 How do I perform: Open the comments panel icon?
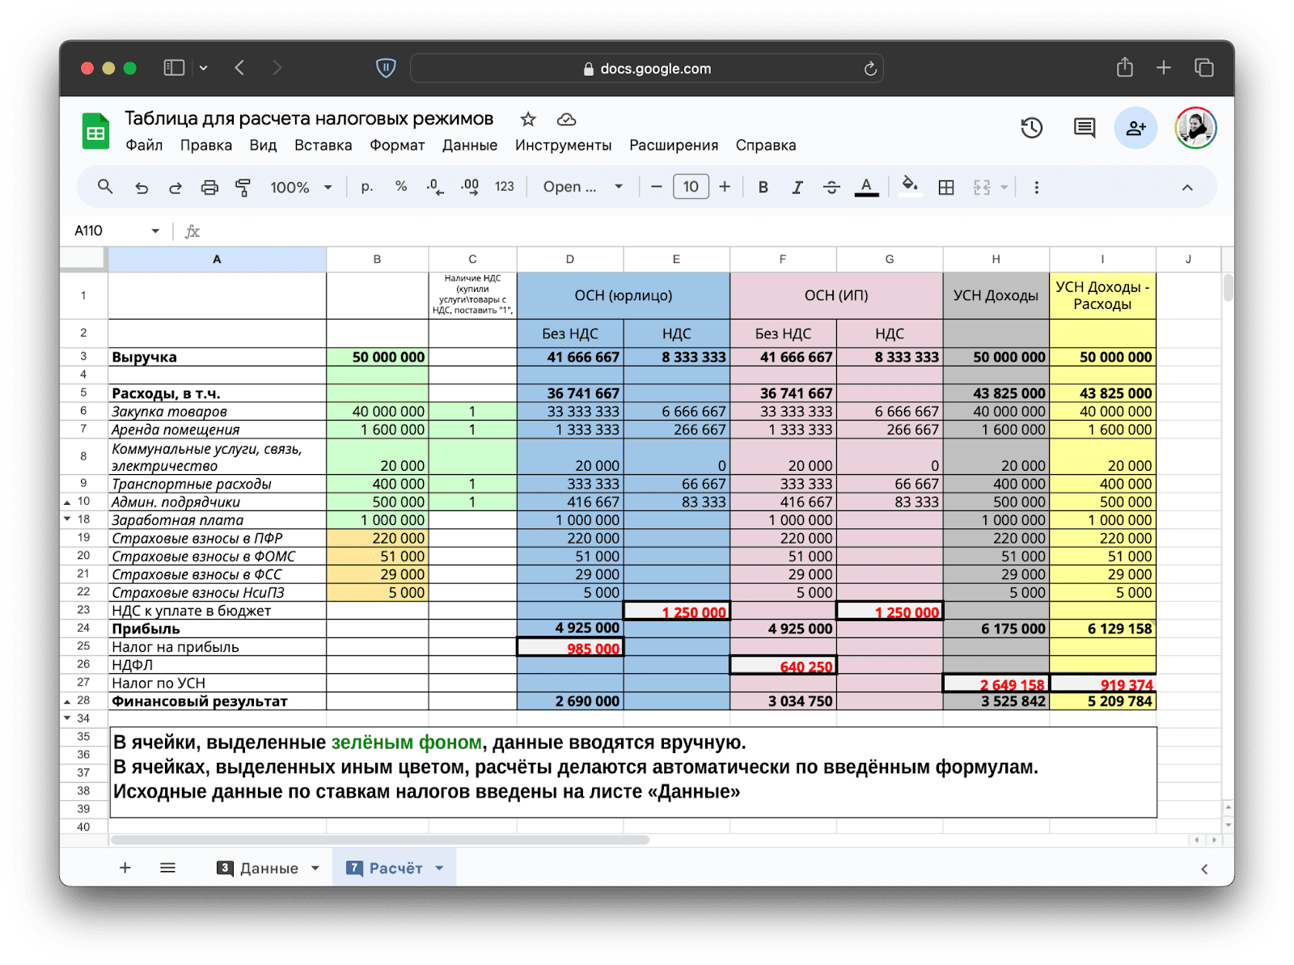(1084, 128)
